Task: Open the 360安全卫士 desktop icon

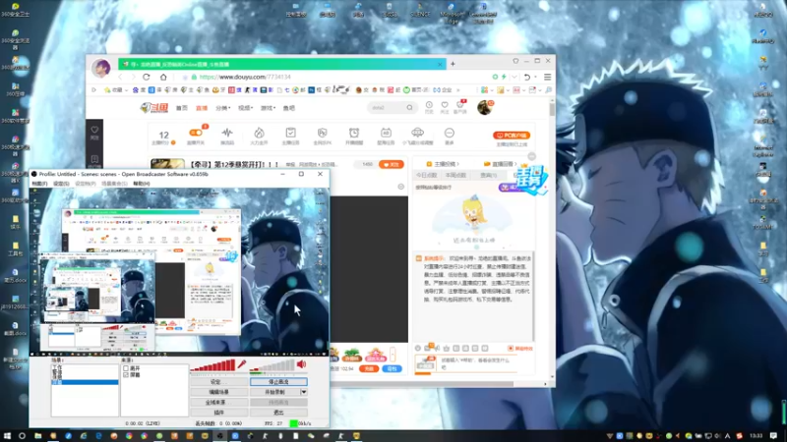Action: tap(16, 9)
